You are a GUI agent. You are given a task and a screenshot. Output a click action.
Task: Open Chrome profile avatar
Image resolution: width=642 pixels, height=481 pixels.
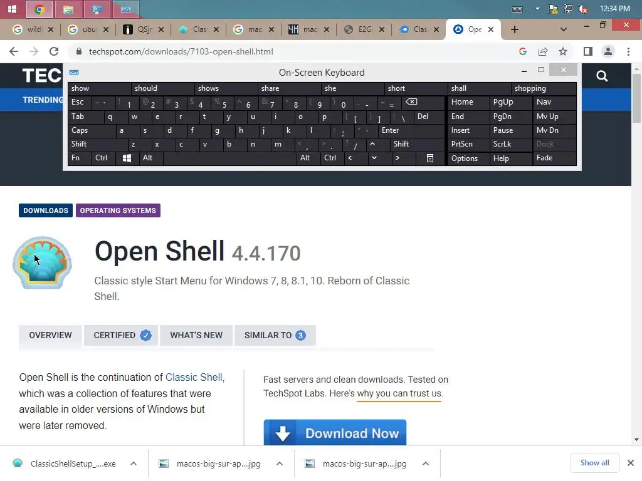(608, 51)
